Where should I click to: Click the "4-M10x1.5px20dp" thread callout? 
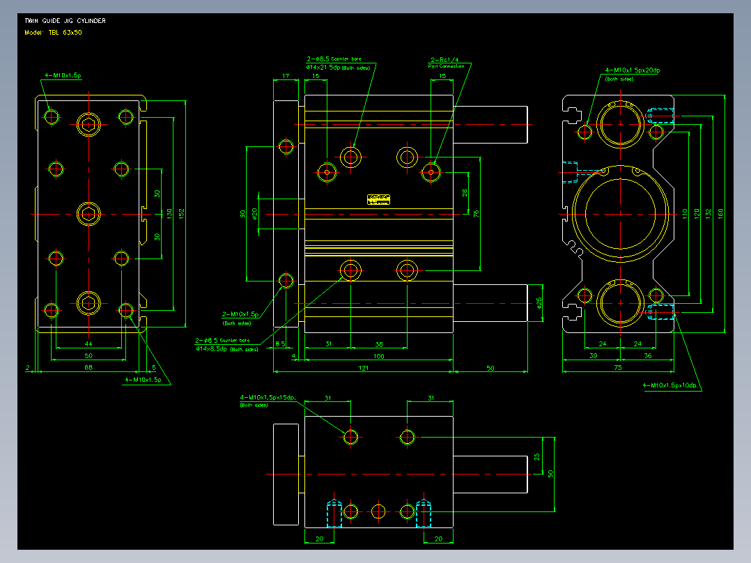tap(633, 70)
